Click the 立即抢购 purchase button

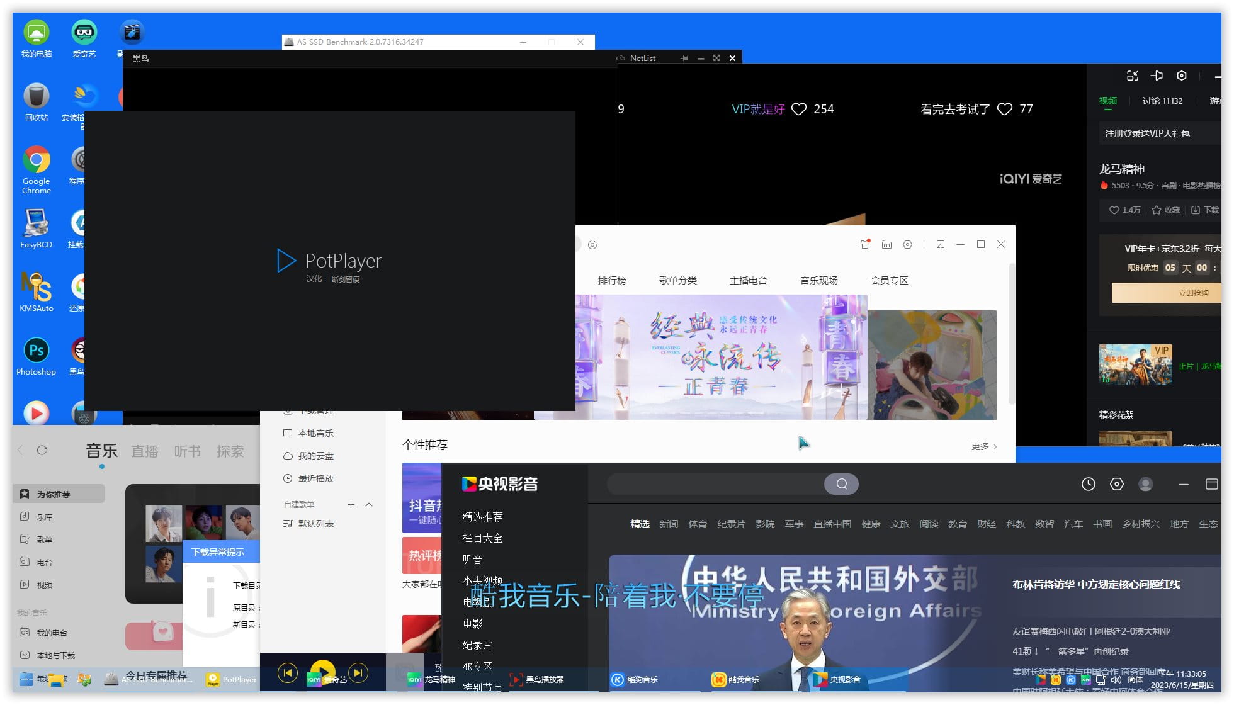point(1193,293)
